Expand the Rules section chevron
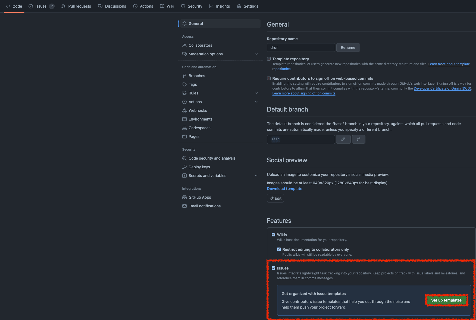 pos(256,93)
